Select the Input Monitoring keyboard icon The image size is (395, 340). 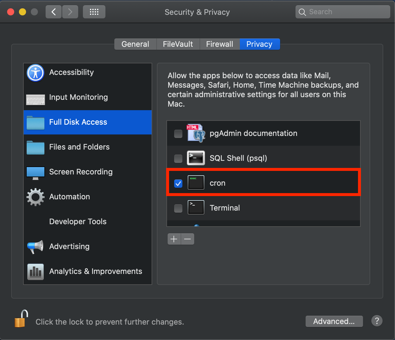point(36,100)
